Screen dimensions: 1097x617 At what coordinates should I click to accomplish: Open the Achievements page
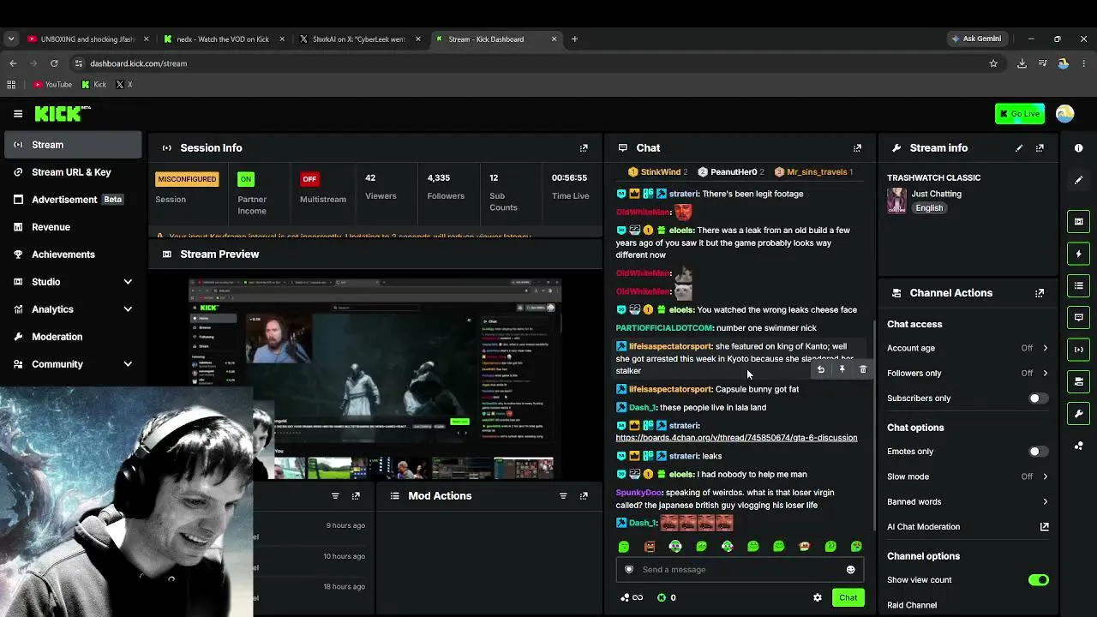coord(73,255)
